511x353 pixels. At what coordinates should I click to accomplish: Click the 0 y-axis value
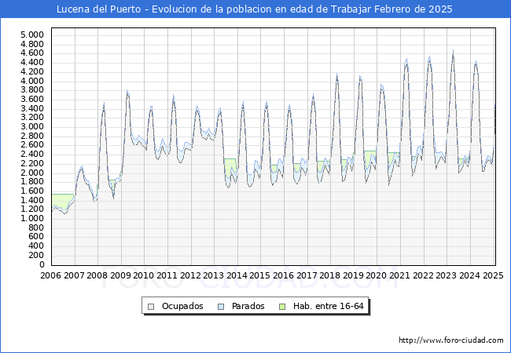[42, 264]
